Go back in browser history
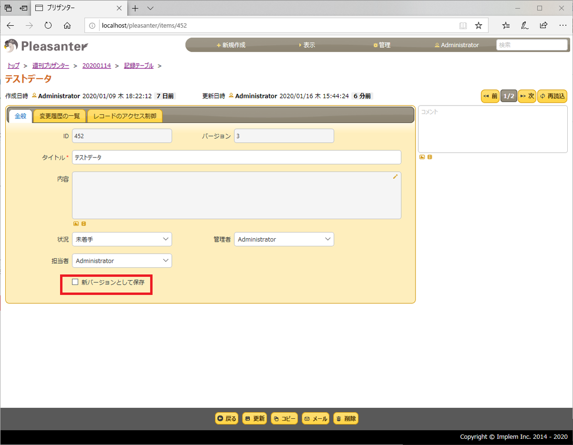This screenshot has height=445, width=573. (x=11, y=25)
